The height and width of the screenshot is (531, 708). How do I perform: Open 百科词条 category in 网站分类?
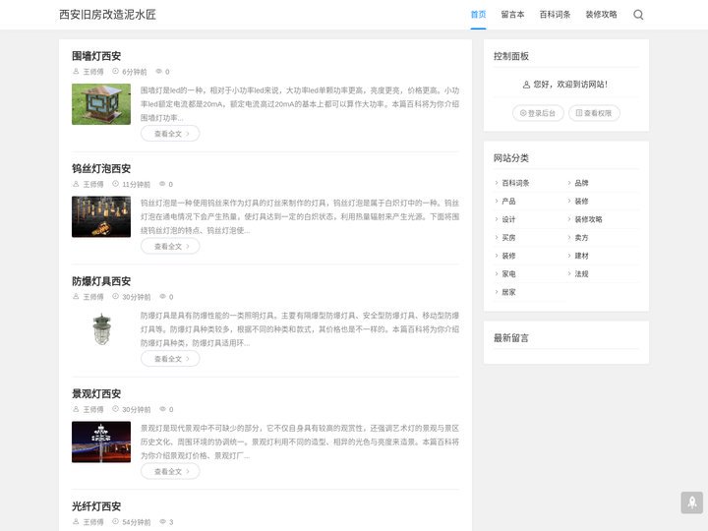(x=515, y=183)
